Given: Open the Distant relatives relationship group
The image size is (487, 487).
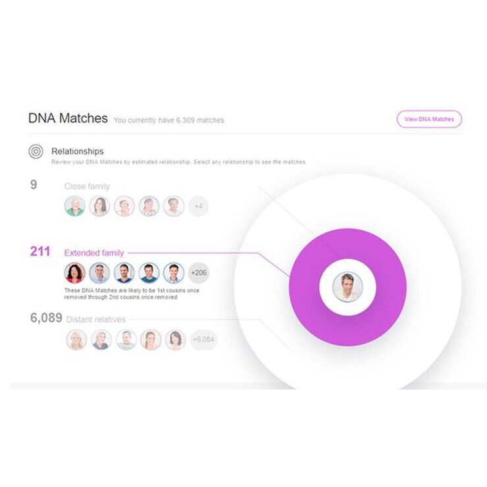Looking at the screenshot, I should click(96, 320).
